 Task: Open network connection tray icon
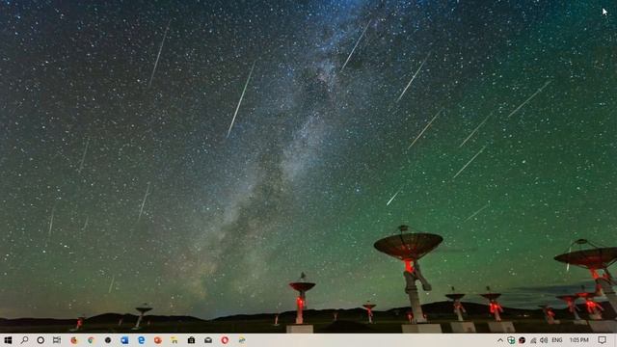point(533,340)
